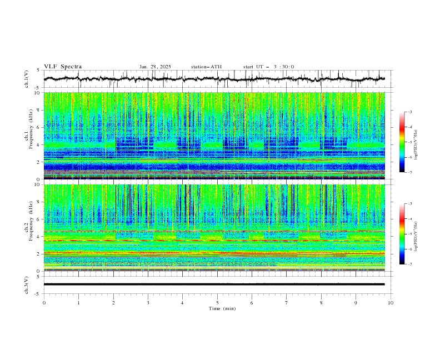Click time axis tick label "5"
The width and height of the screenshot is (440, 340).
tap(217, 303)
